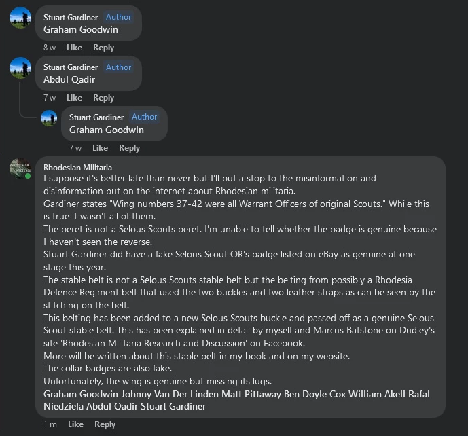Screen dimensions: 468x436
Task: Click the small avatar on the nested reply
Action: click(49, 117)
